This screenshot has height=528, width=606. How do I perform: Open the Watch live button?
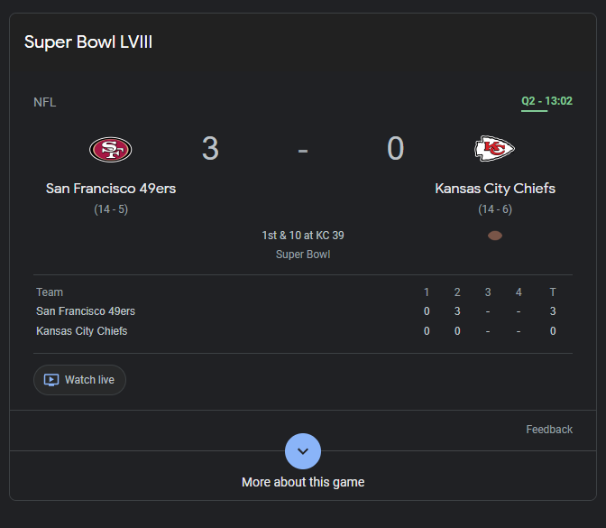point(79,380)
